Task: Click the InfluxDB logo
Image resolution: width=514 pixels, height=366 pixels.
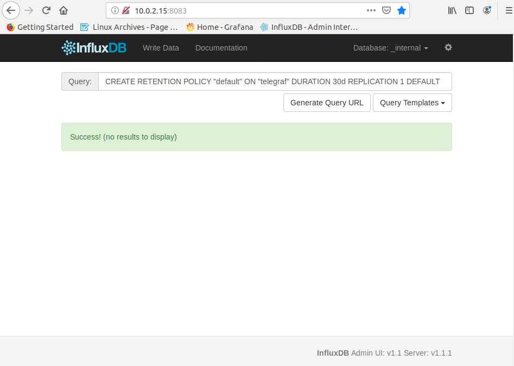Action: 94,48
